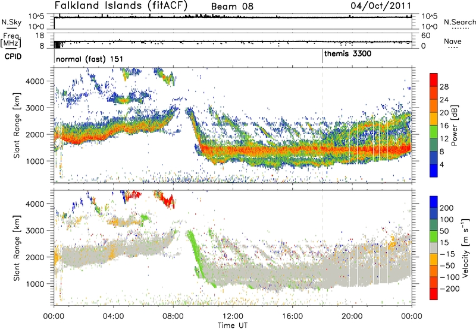The width and height of the screenshot is (476, 329).
Task: Click the "Power [dB]" colorbar title
Action: tap(454, 125)
